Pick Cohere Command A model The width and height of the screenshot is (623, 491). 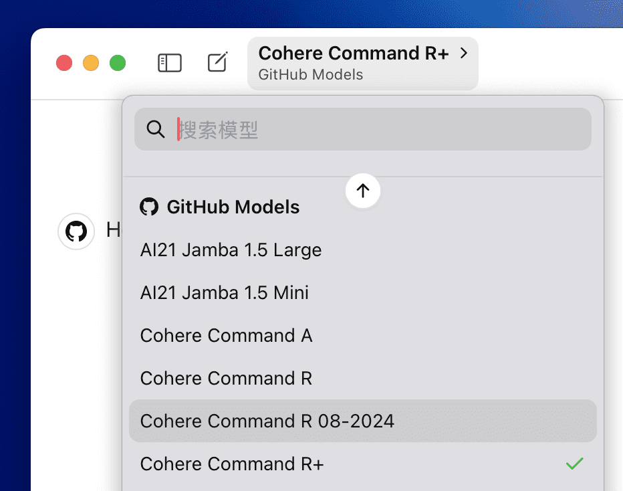363,336
